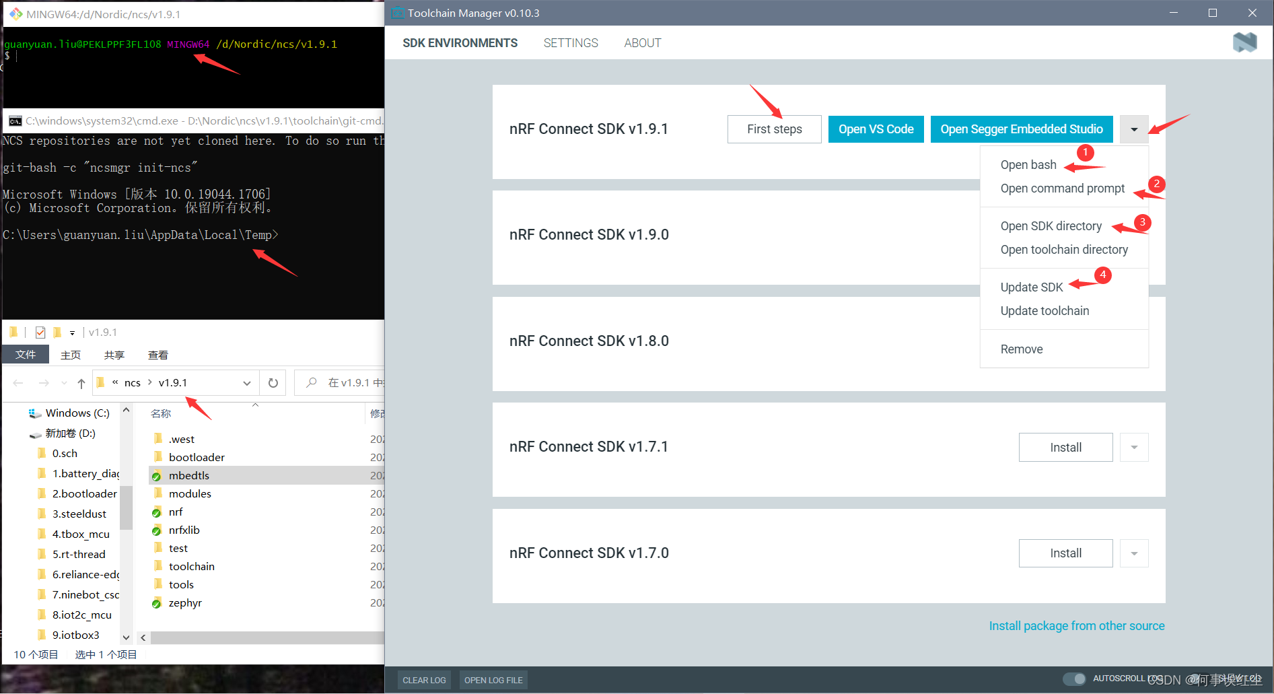1274x694 pixels.
Task: Click the mbedtls folder's green-check icon
Action: [x=157, y=475]
